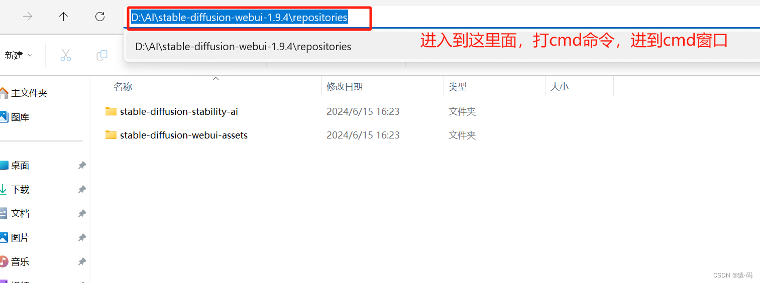This screenshot has height=283, width=760.
Task: Select the stable-diffusion-webui-assets folder name
Action: (184, 135)
